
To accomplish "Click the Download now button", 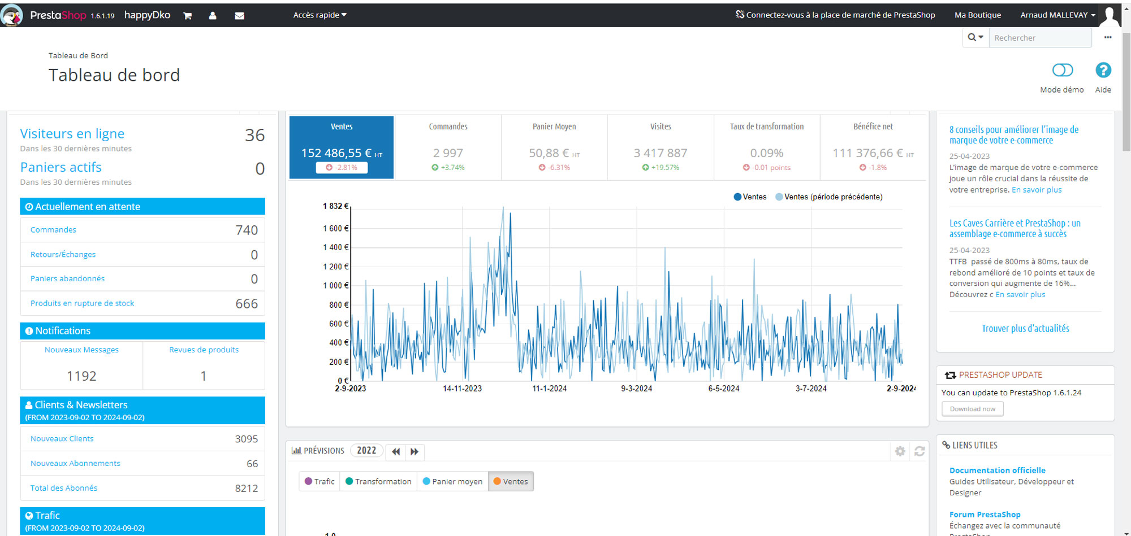I will (973, 409).
